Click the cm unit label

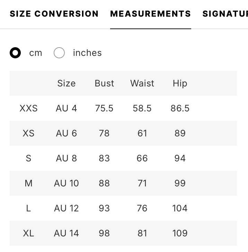pyautogui.click(x=36, y=53)
